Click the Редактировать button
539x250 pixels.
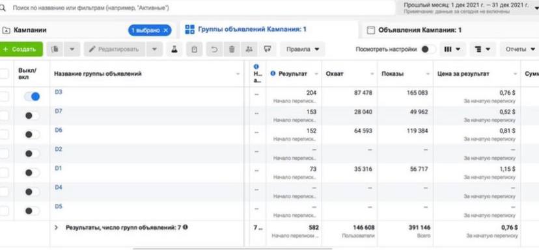[115, 49]
